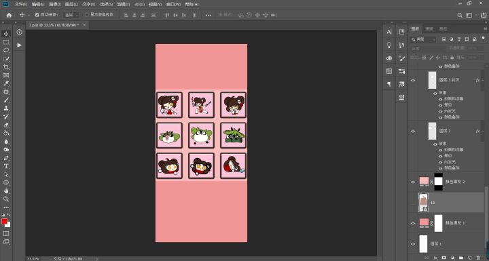The width and height of the screenshot is (489, 261).
Task: Open the layer filter type dropdown (类型)
Action: point(423,39)
